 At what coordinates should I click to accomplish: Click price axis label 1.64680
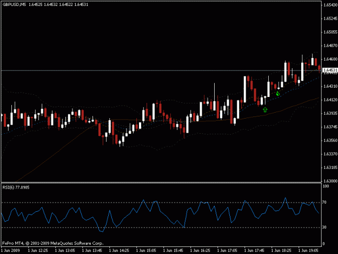coord(330,59)
